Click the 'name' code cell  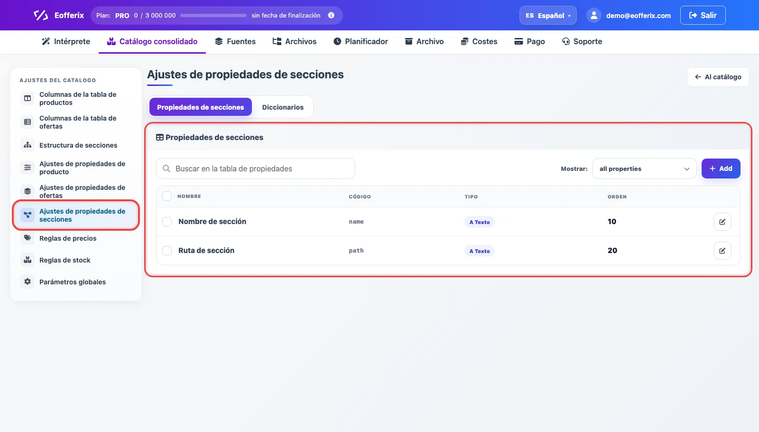pos(356,222)
